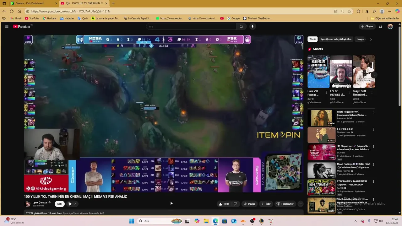402x226 pixels.
Task: Open Outlook from taskbar
Action: tap(234, 221)
